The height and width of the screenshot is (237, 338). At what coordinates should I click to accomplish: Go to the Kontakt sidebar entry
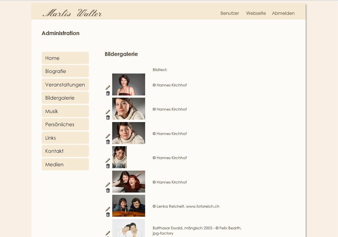coord(65,151)
